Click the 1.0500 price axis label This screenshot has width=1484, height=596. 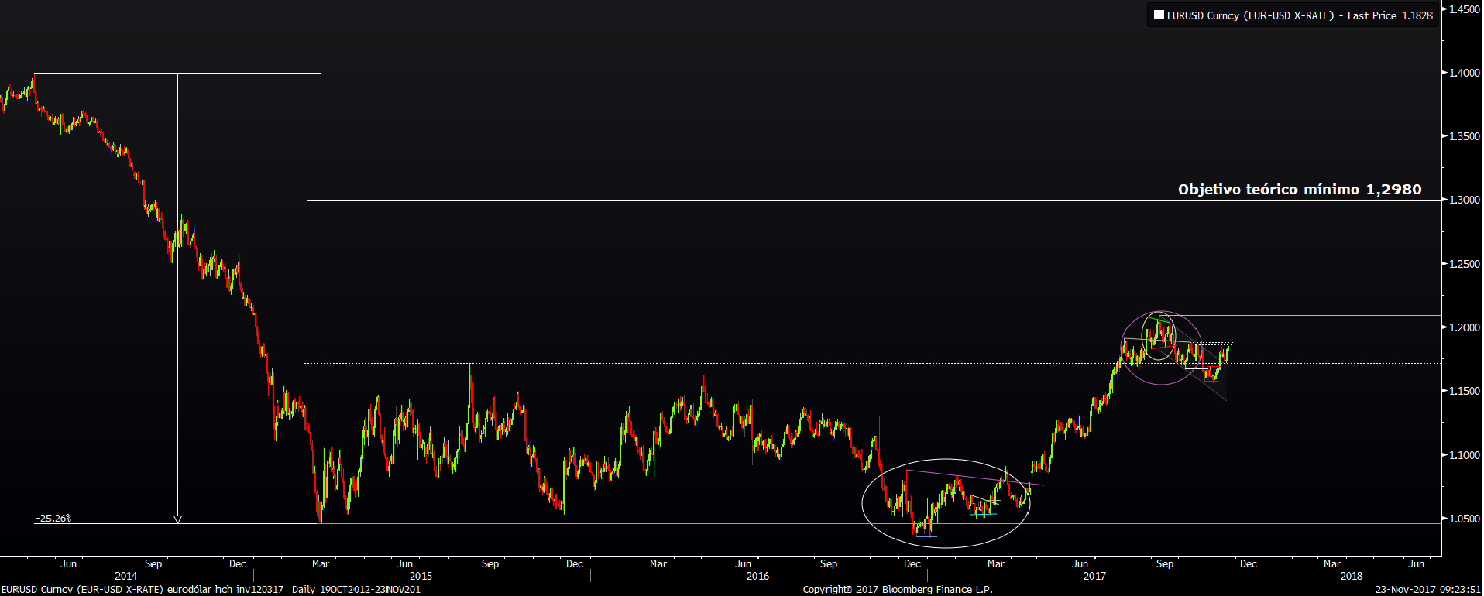coord(1465,519)
